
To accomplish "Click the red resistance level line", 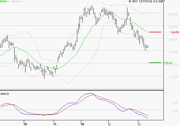I will tap(155, 32).
